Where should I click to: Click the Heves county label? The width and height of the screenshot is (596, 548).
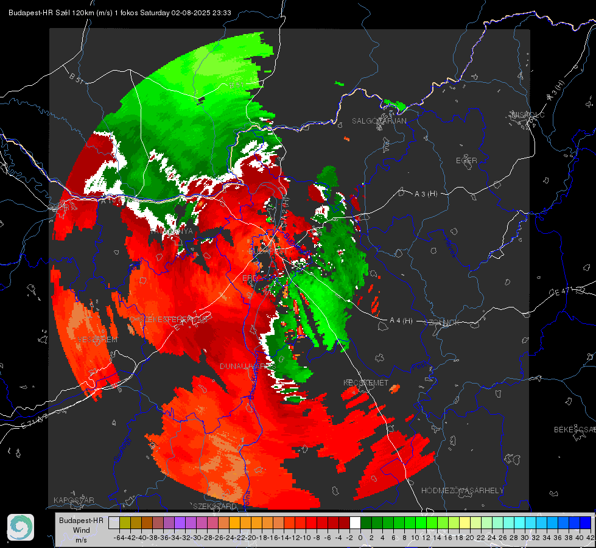pos(451,247)
